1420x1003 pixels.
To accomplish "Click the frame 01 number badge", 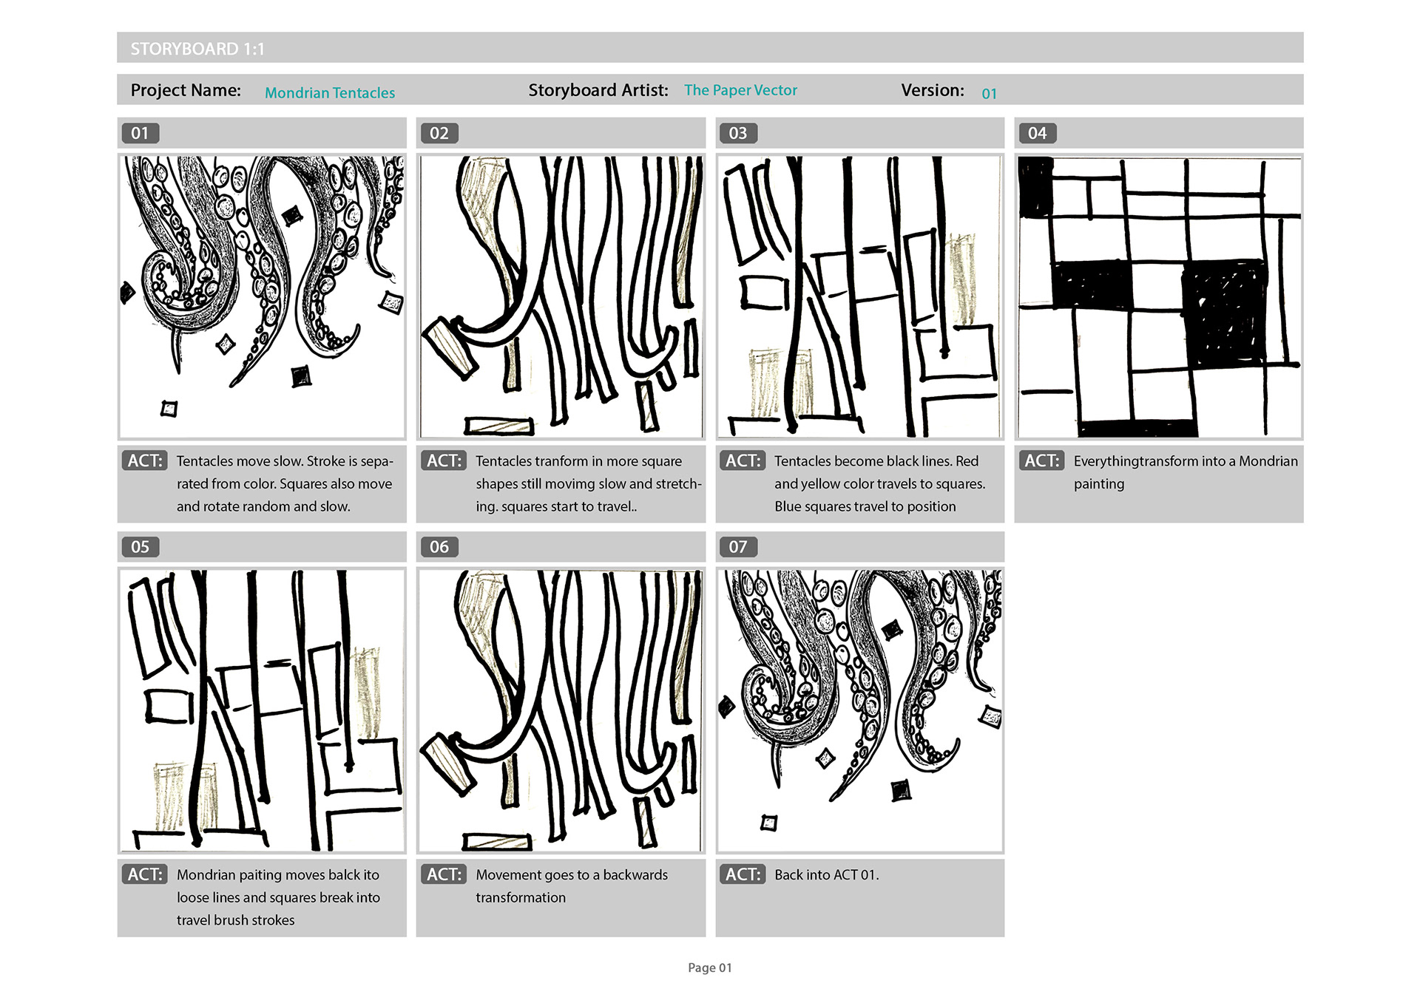I will coord(140,133).
